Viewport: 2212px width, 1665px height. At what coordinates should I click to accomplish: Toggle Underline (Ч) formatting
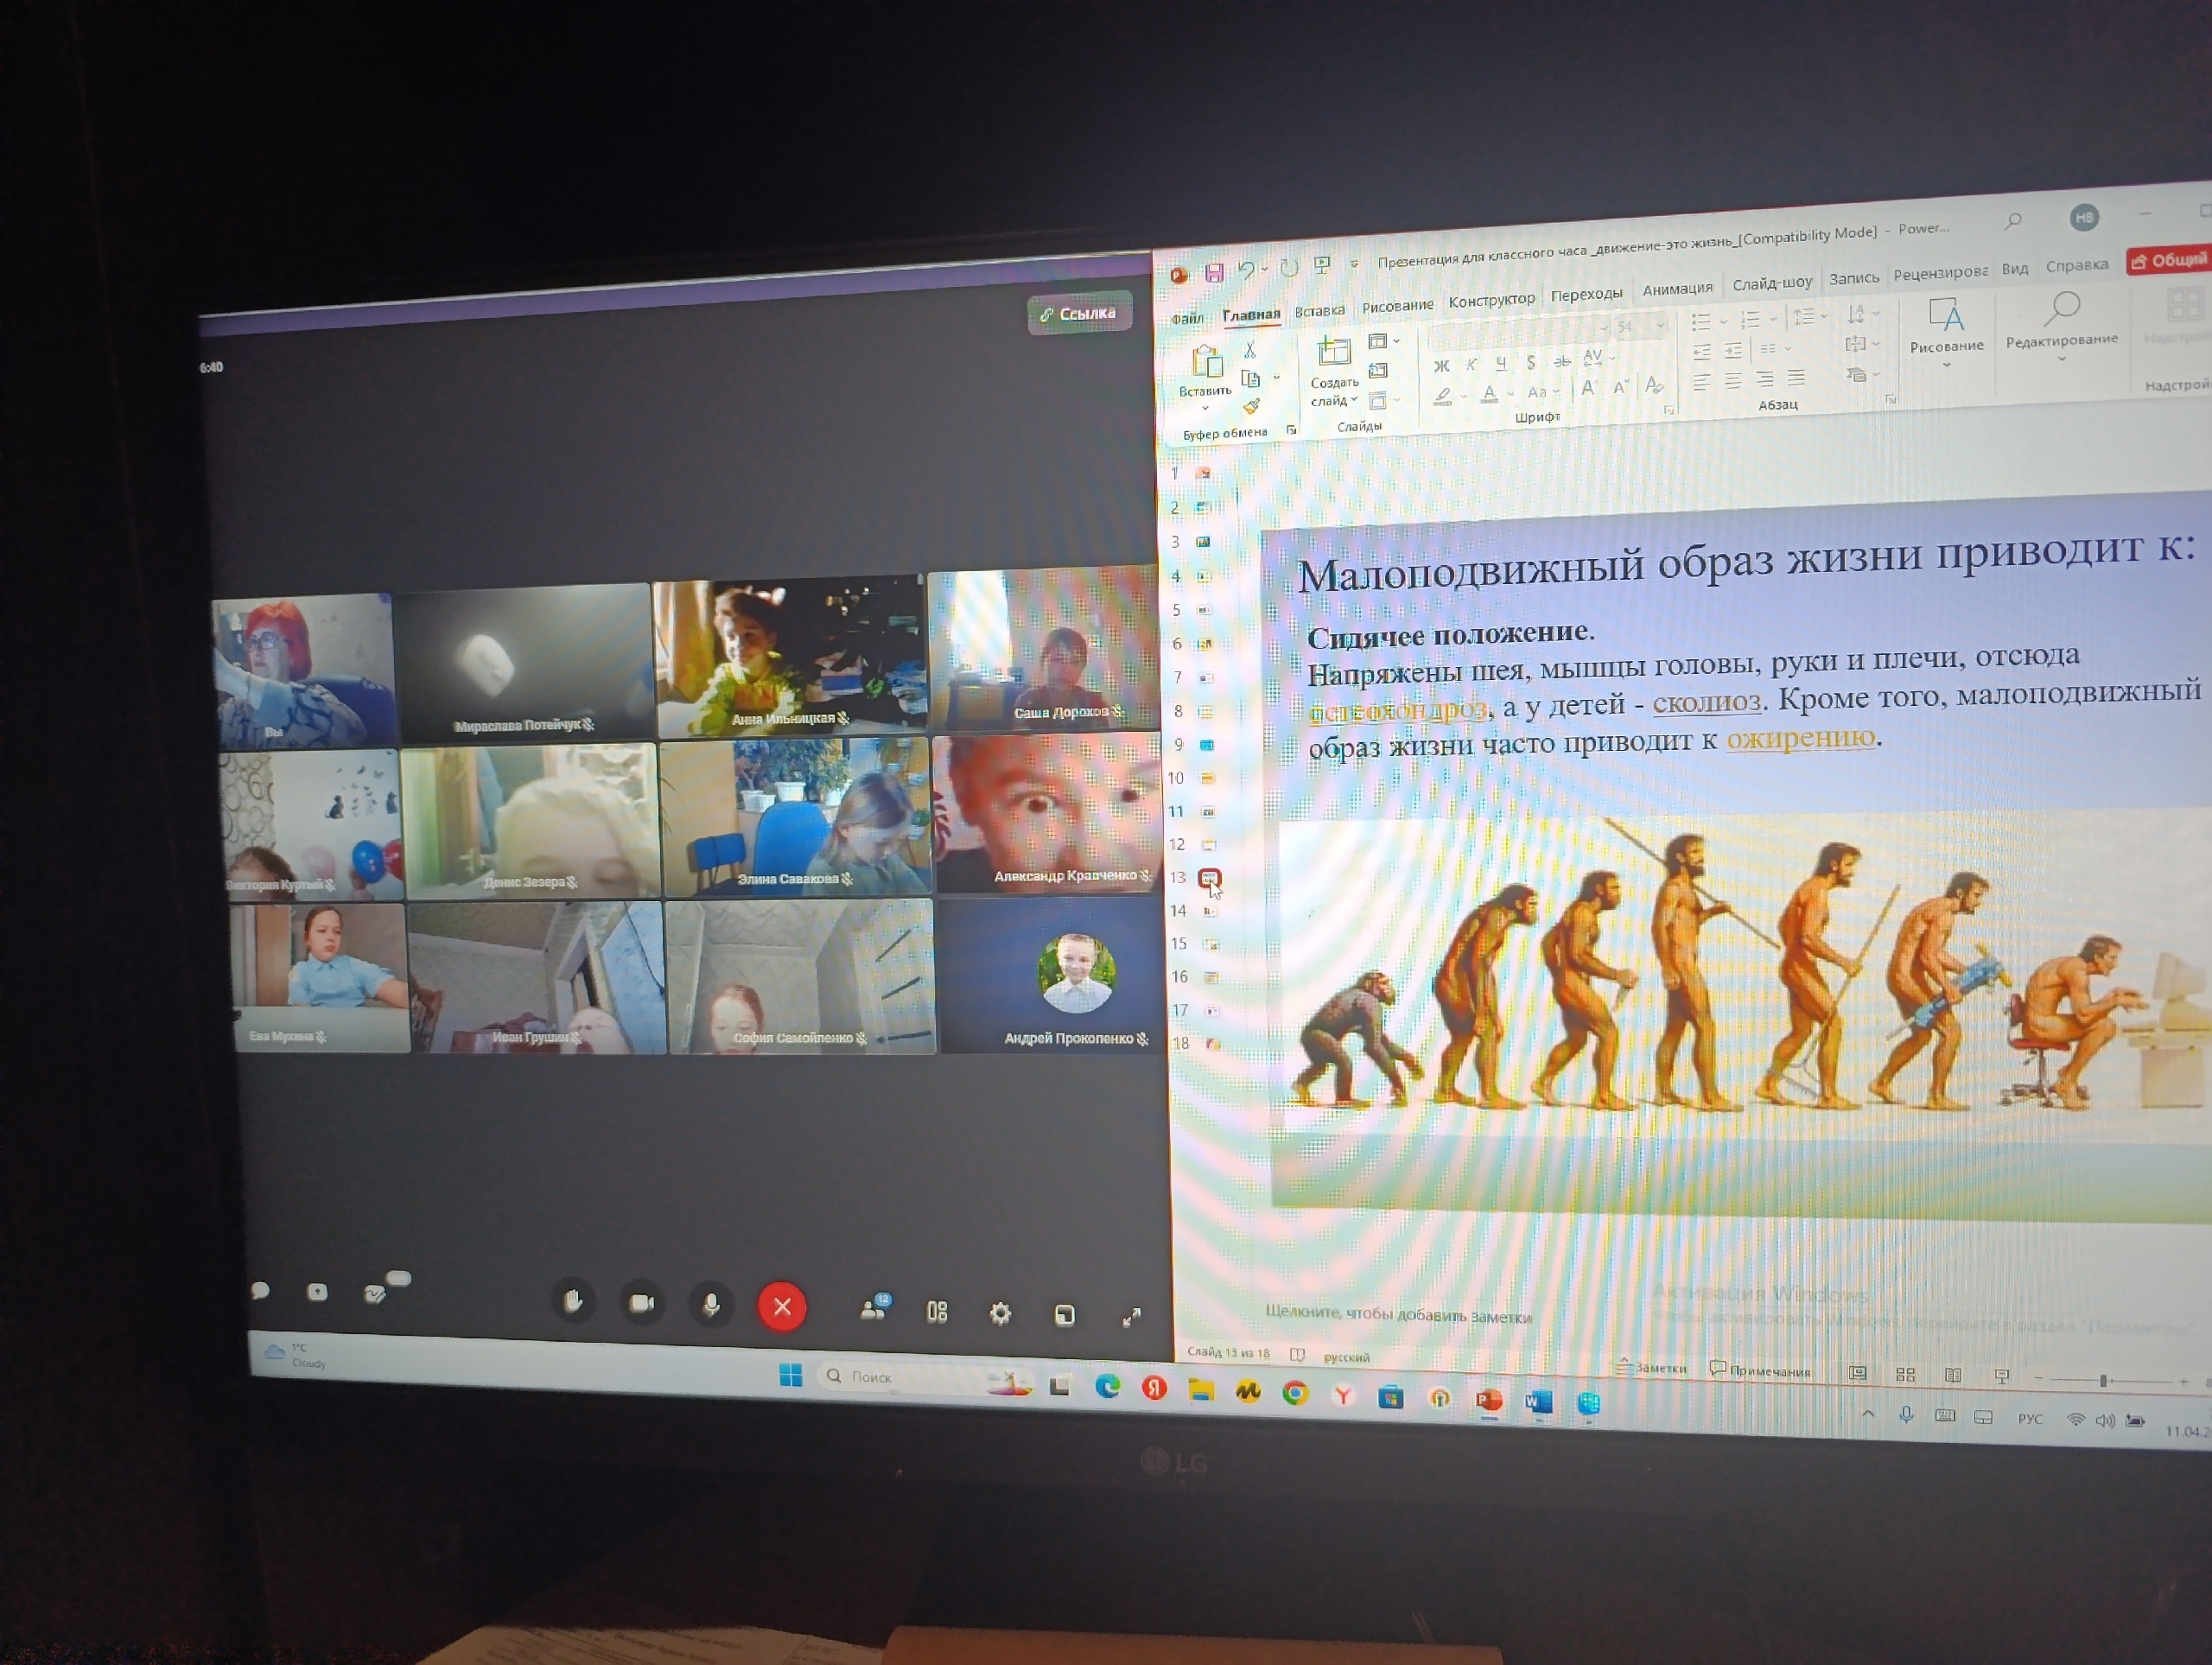pyautogui.click(x=1500, y=363)
